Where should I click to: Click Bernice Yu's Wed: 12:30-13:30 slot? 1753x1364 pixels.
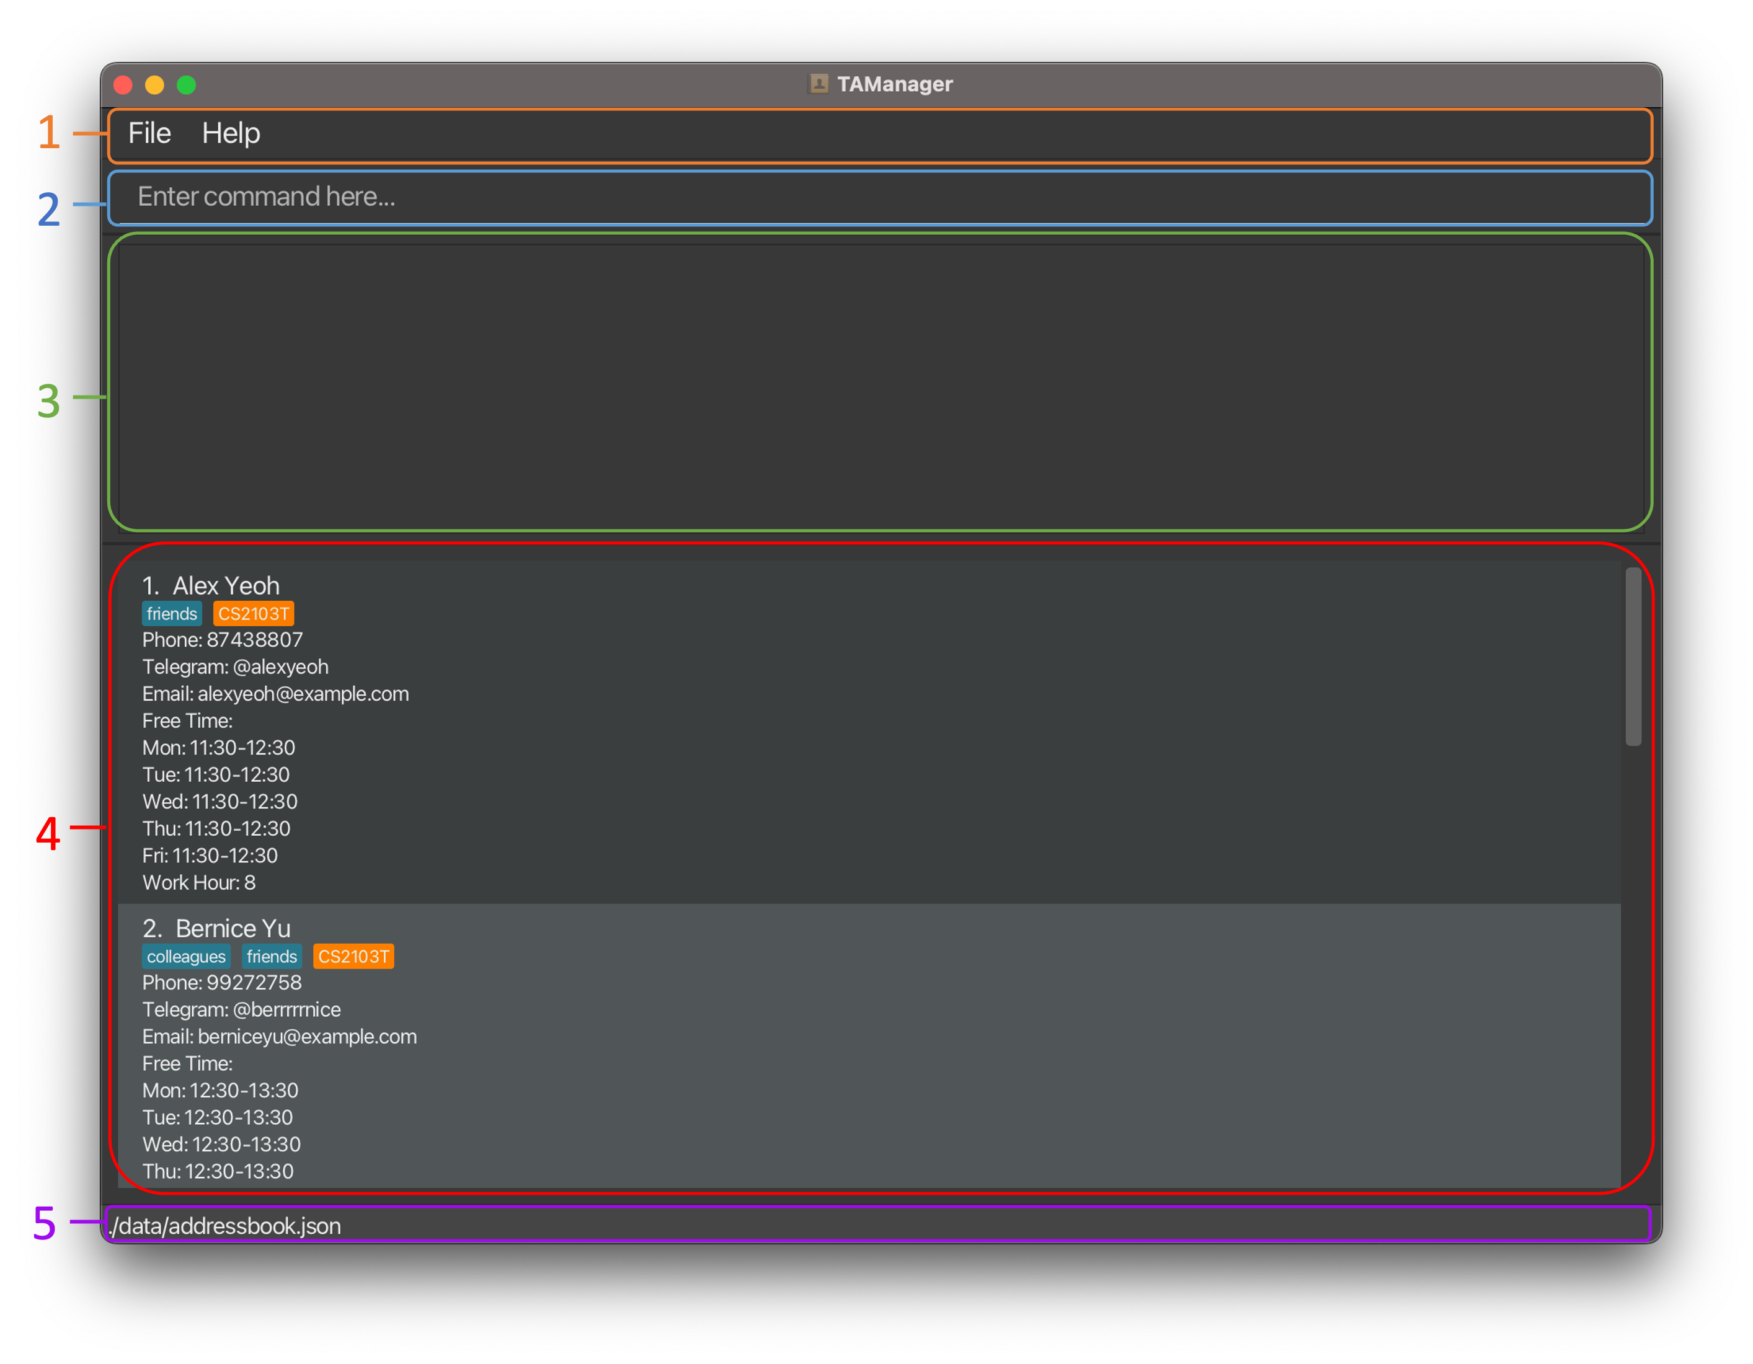click(221, 1144)
